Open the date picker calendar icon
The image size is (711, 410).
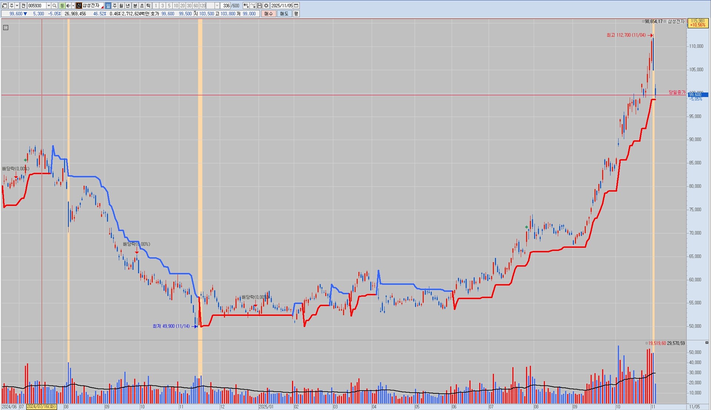[296, 6]
